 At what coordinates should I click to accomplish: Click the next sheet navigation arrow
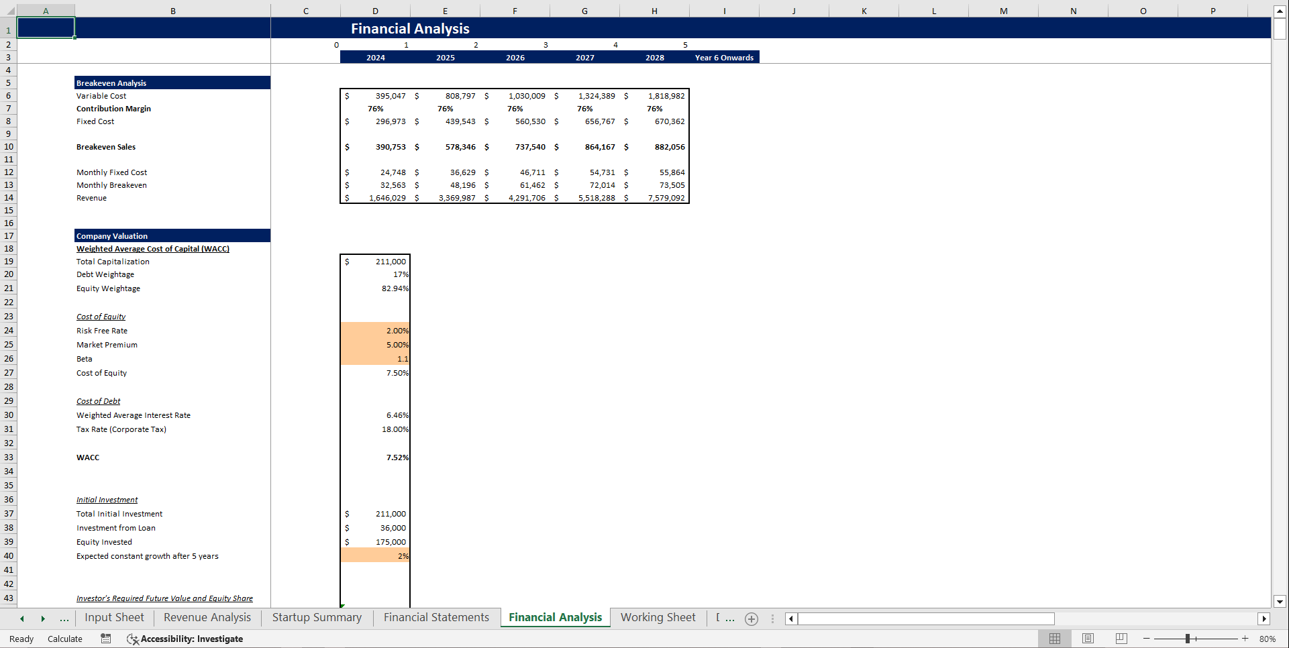(x=42, y=618)
